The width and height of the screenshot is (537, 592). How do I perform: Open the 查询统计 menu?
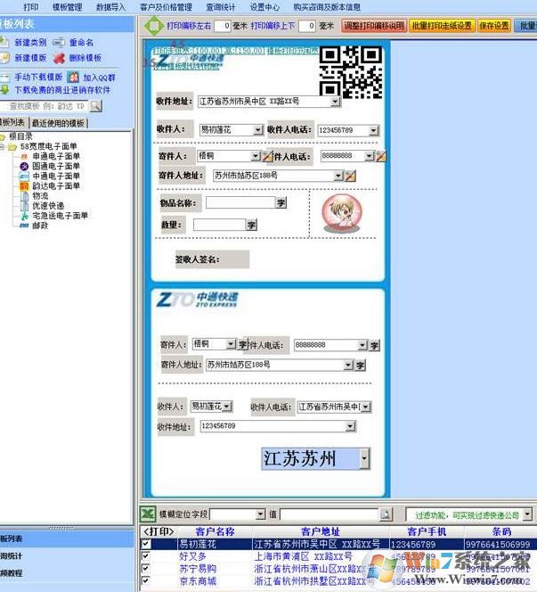[x=221, y=7]
